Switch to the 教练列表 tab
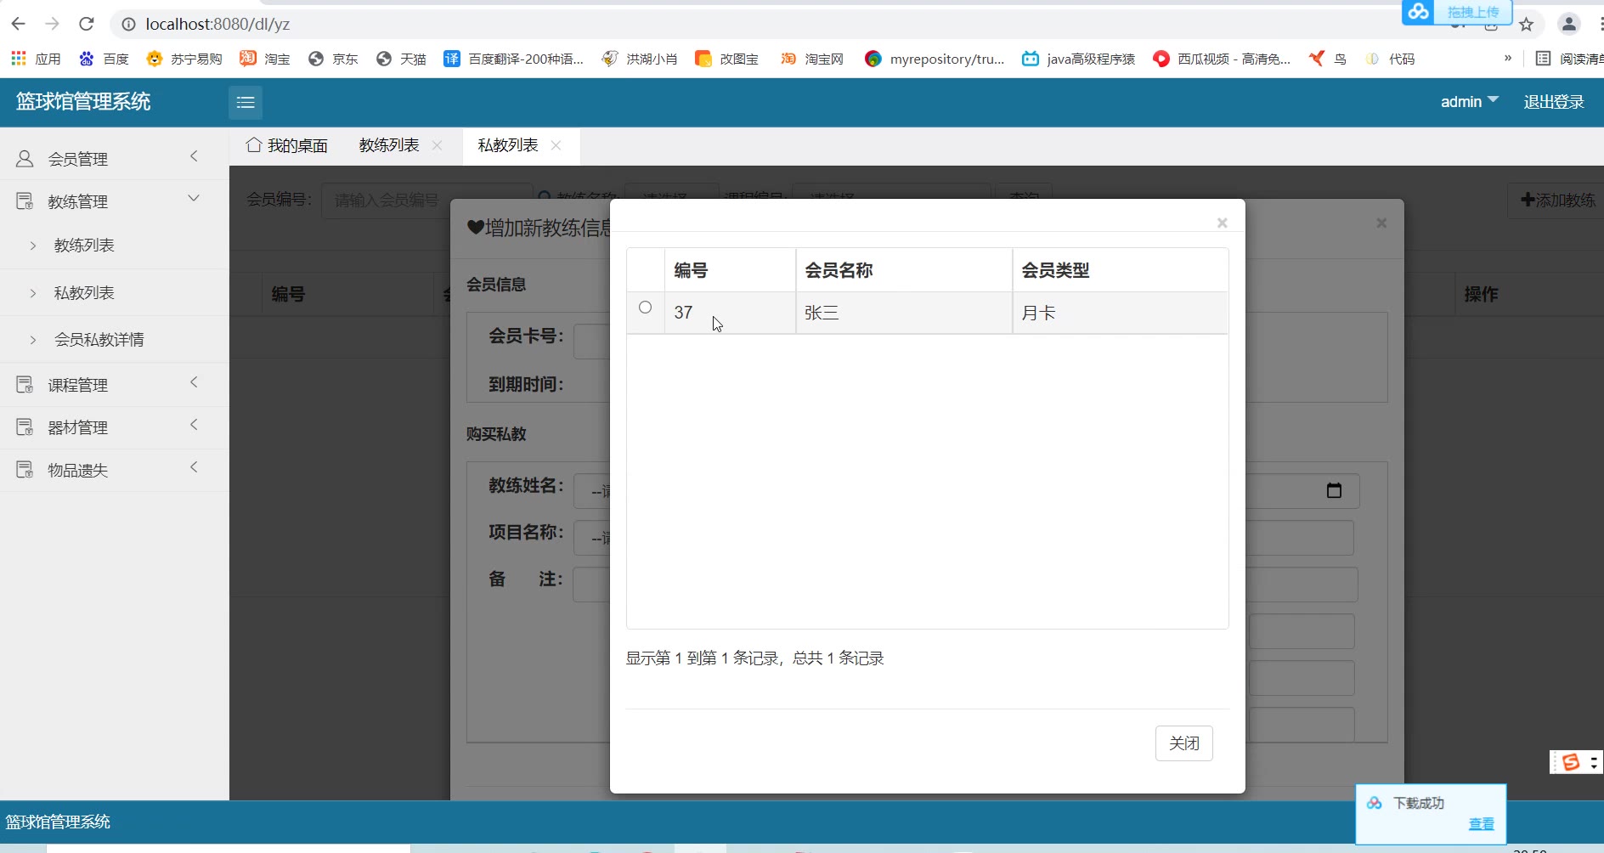Image resolution: width=1604 pixels, height=853 pixels. click(389, 145)
